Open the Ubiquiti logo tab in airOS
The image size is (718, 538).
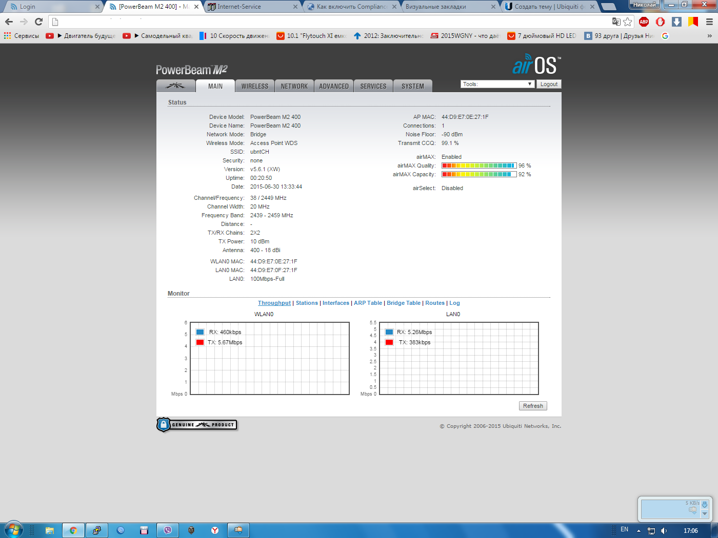175,86
